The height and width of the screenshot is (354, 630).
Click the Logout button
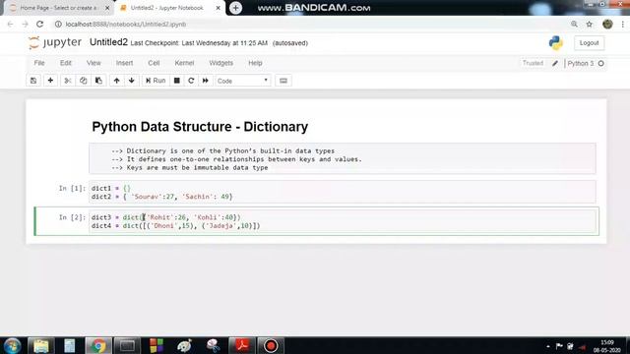click(589, 43)
